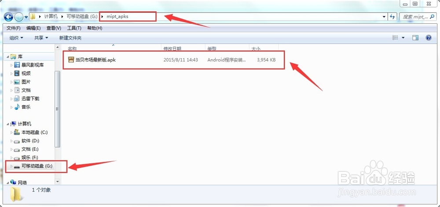440x207 pixels.
Task: Click the search mipt_apks input field
Action: point(418,17)
